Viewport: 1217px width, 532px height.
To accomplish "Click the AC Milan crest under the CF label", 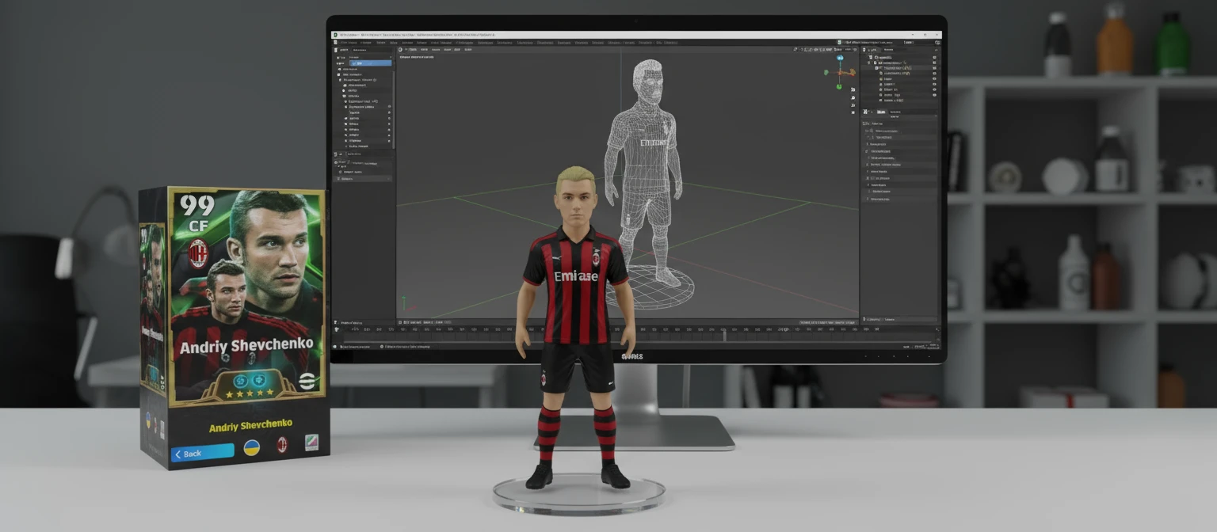I will pos(197,253).
